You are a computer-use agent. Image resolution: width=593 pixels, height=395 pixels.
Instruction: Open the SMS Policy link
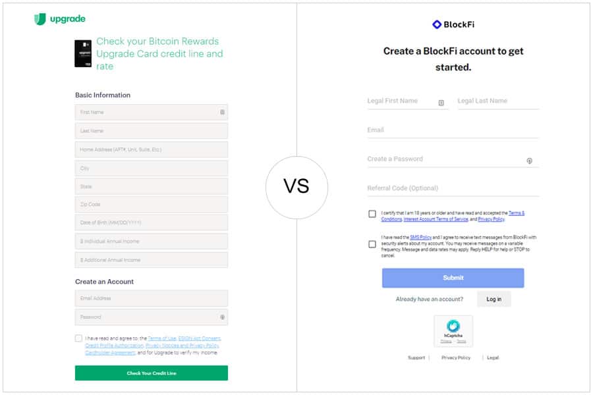420,238
